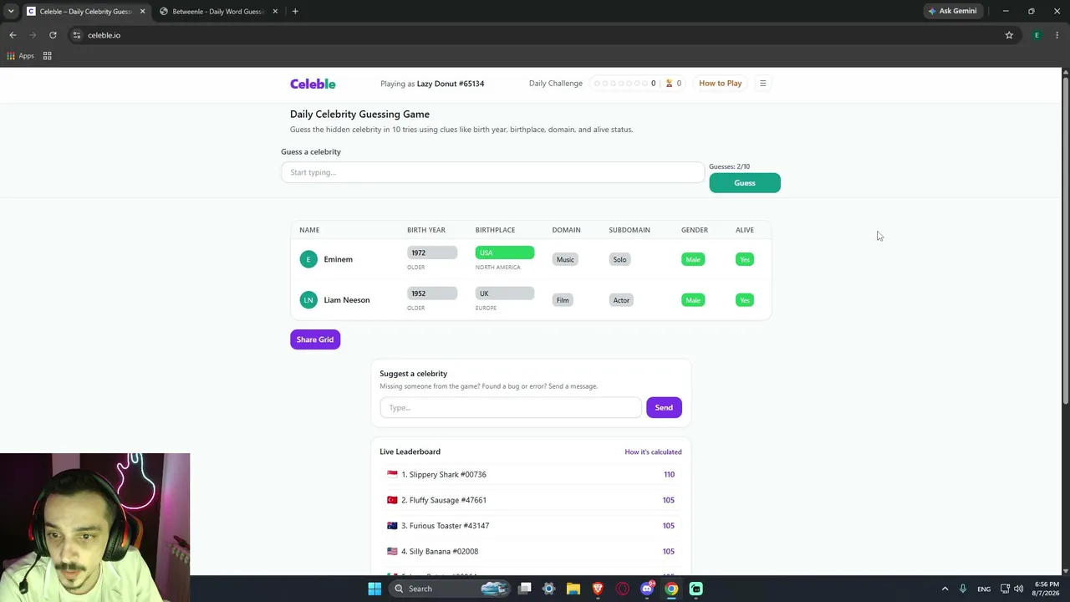
Task: Click the Chrome icon in the taskbar
Action: [x=671, y=589]
